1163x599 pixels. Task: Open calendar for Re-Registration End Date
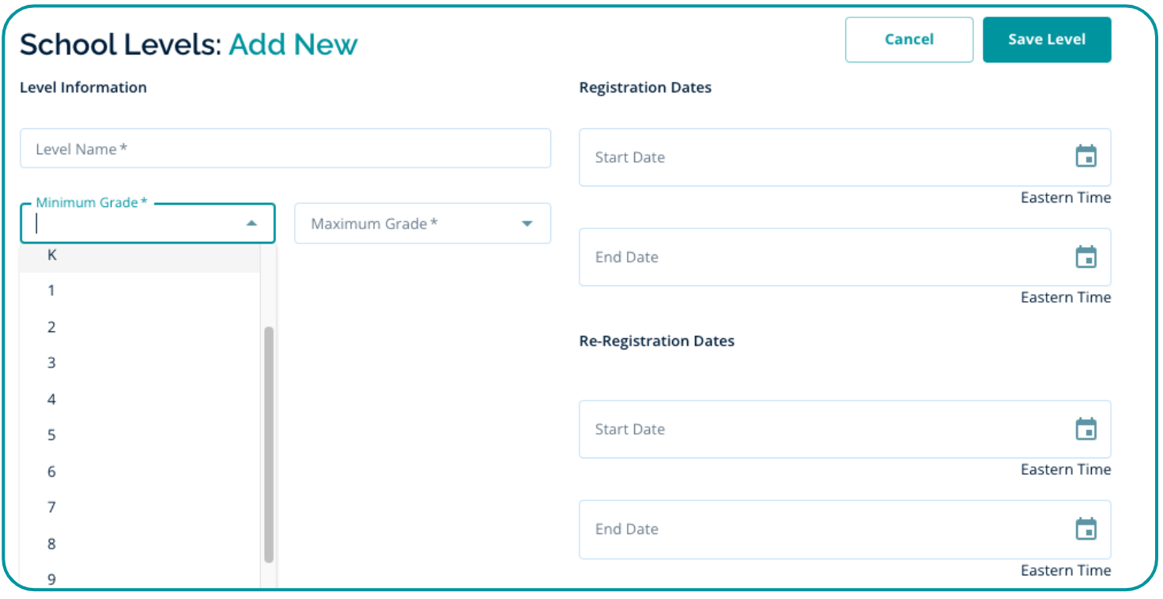pos(1086,529)
